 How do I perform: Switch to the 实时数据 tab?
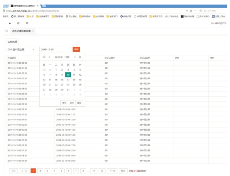(x=12, y=42)
